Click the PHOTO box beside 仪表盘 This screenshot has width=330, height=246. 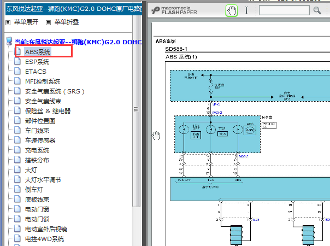[x=269, y=125]
